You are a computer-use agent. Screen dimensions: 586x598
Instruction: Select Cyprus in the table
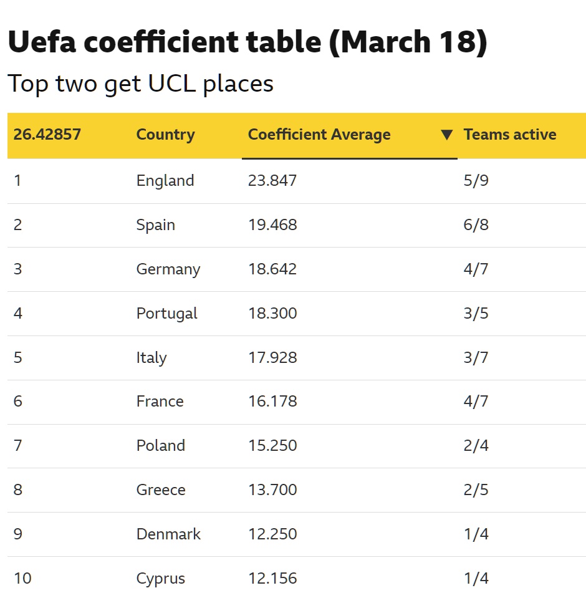click(x=161, y=579)
